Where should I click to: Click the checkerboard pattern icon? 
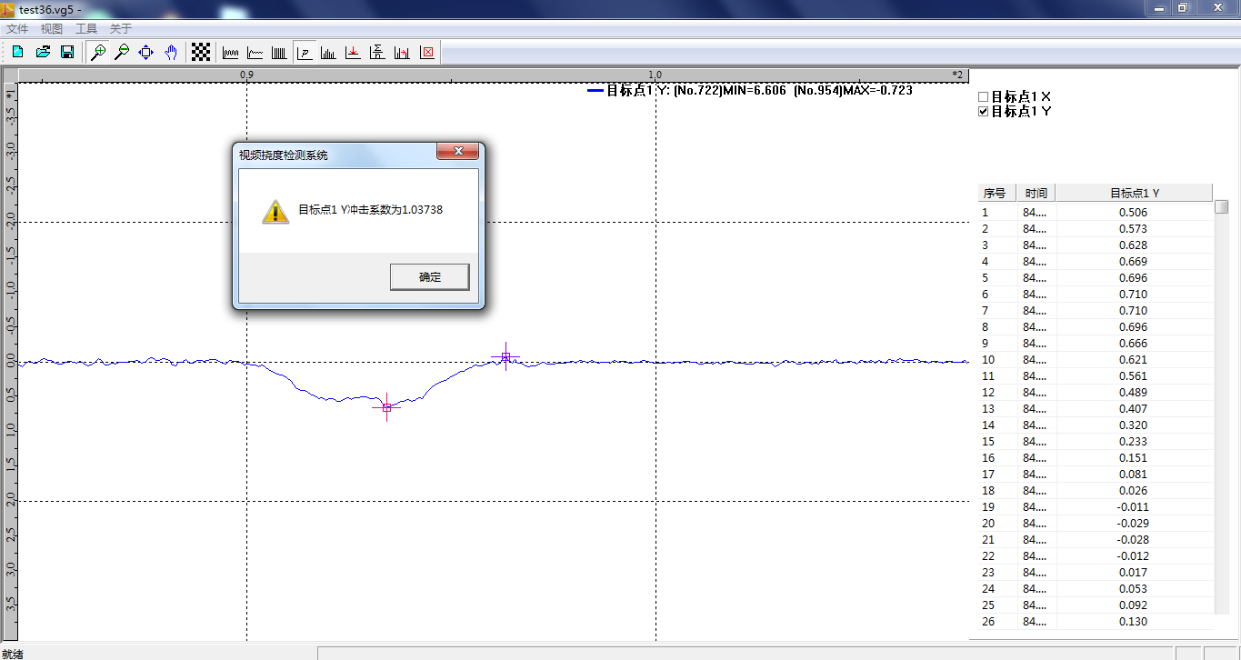tap(201, 53)
